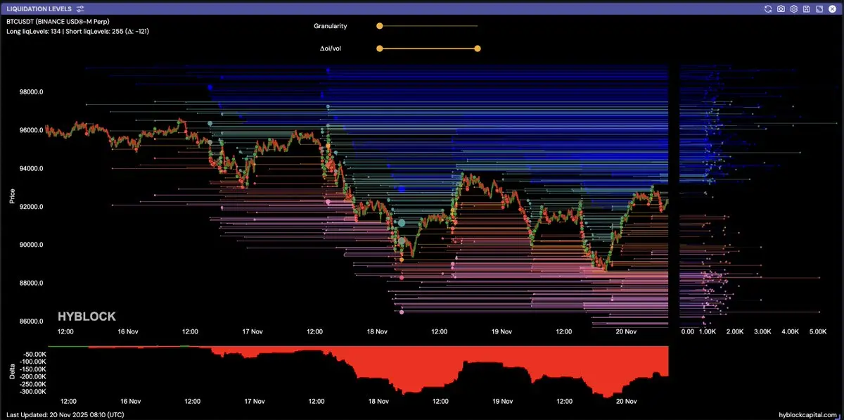Take a chart snapshot with the camera icon

tap(781, 8)
